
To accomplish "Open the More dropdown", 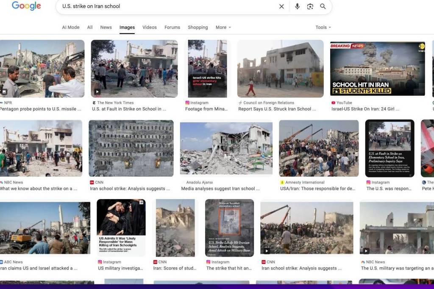I will (x=222, y=27).
